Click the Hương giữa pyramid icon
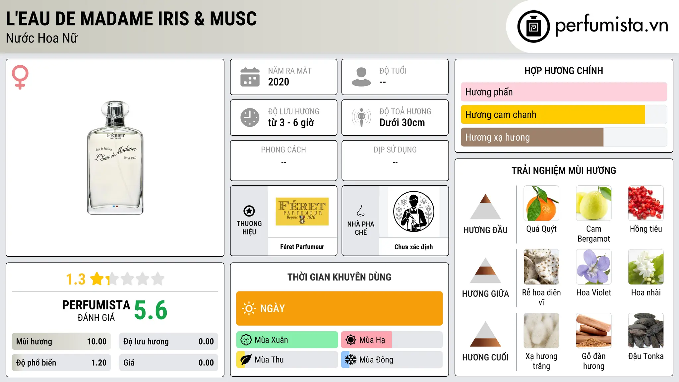Screen dimensions: 679x382 [486, 270]
